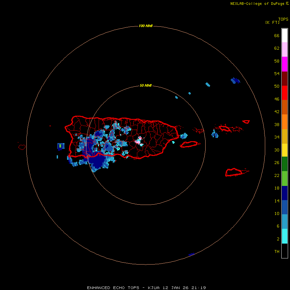Viewport: 290px width, 290px height.
Task: Click the 18 legend value
Action: [x=277, y=188]
